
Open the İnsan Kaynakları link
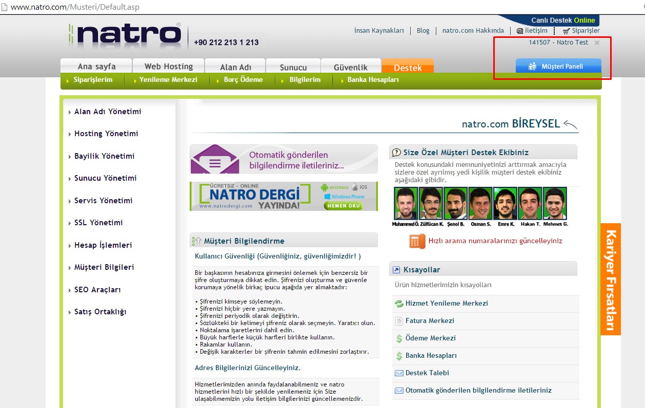click(379, 31)
